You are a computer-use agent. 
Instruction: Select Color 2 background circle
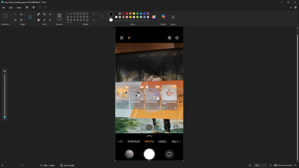tap(111, 20)
